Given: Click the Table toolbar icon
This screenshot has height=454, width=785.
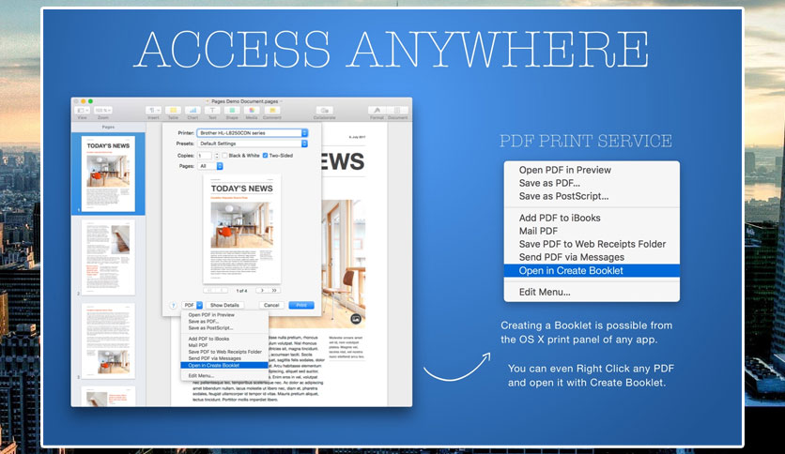Looking at the screenshot, I should coord(173,110).
